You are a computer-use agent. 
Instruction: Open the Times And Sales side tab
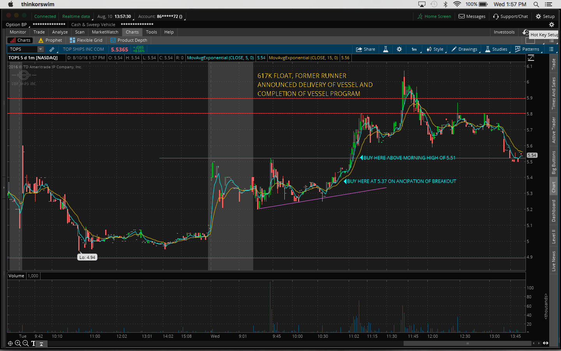click(554, 93)
